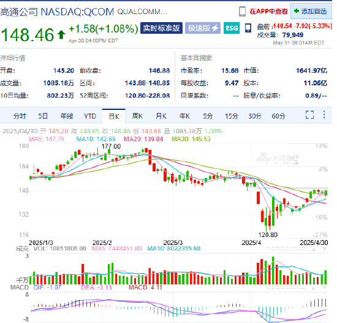
Task: Click the up triangle in MACD panel
Action: [314, 288]
